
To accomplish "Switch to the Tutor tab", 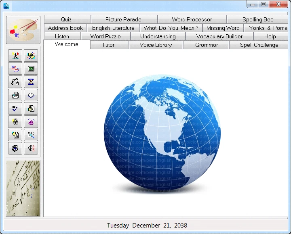I will [110, 45].
